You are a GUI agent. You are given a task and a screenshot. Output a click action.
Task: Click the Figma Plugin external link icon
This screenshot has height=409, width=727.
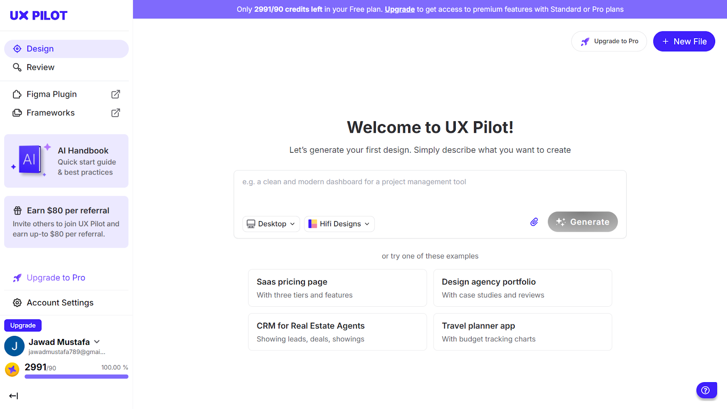click(x=116, y=94)
